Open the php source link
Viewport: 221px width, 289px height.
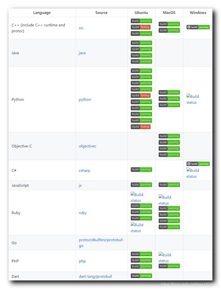[82, 261]
